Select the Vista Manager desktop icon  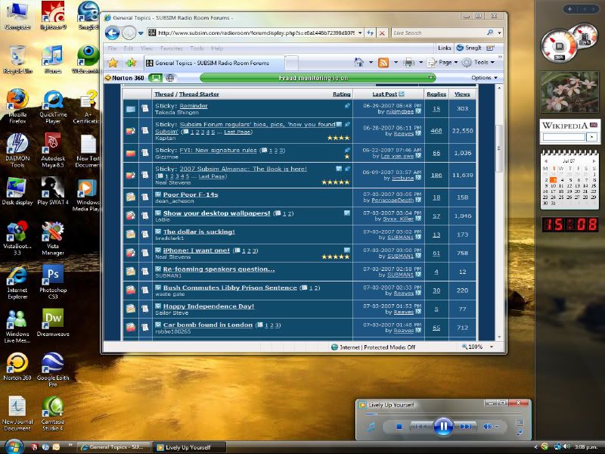pos(53,238)
